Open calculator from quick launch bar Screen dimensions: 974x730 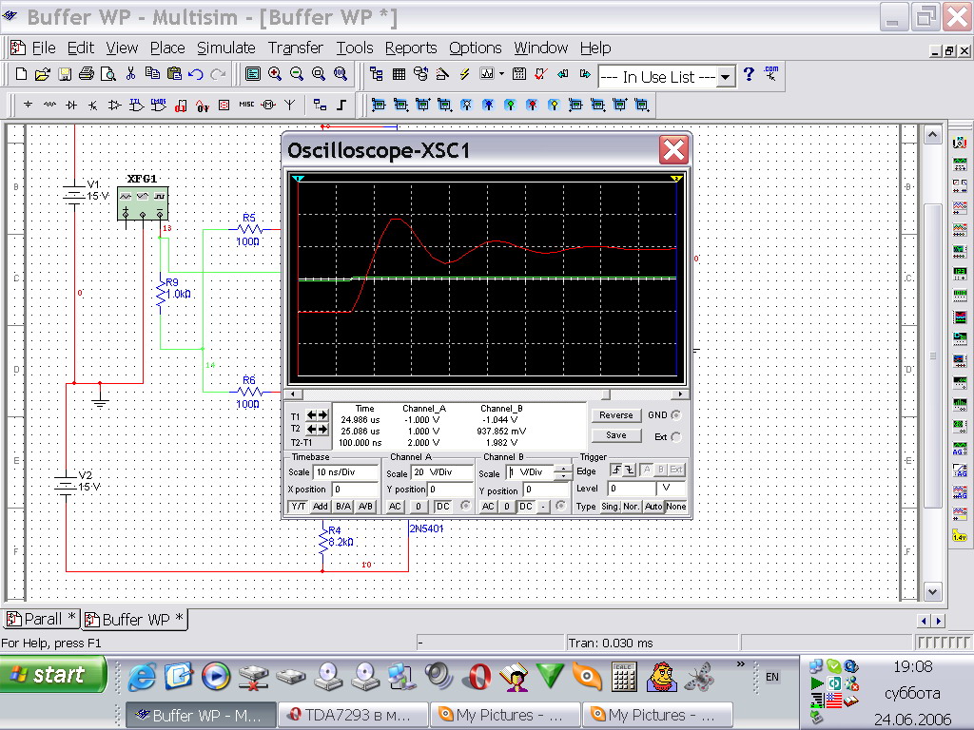tap(624, 677)
